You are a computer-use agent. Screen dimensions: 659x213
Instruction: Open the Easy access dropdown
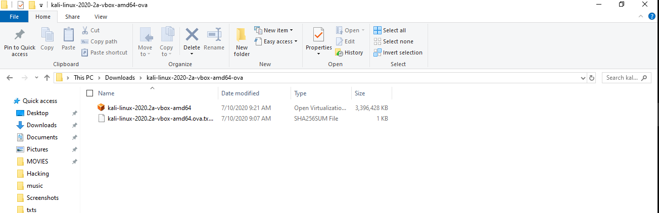[275, 41]
